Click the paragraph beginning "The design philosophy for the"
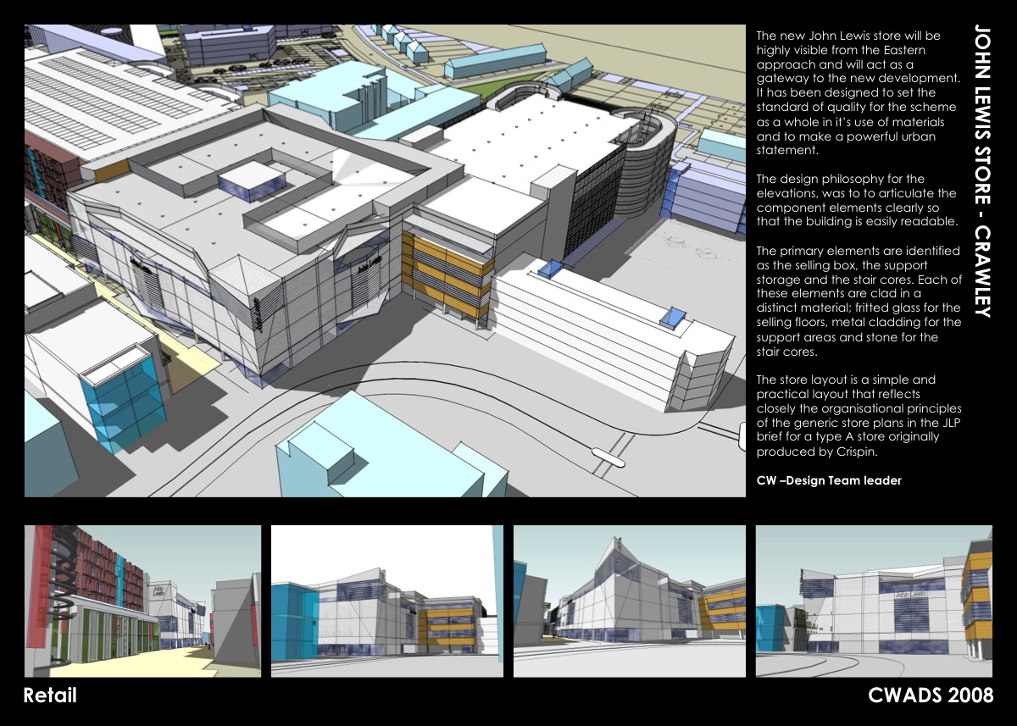The image size is (1017, 726). click(x=856, y=201)
